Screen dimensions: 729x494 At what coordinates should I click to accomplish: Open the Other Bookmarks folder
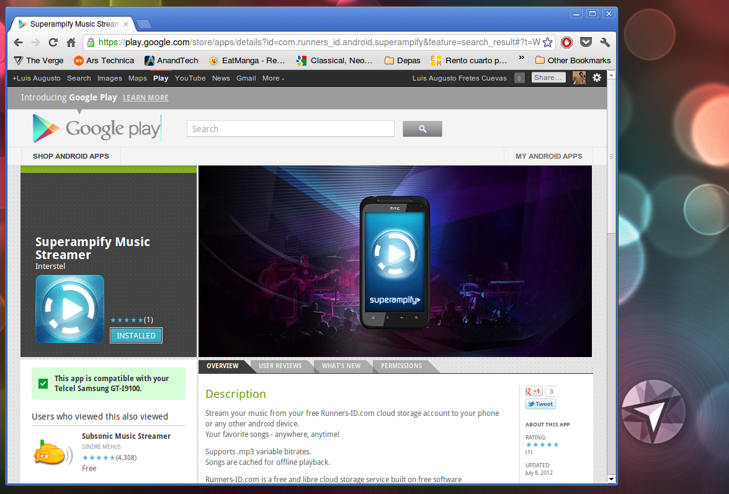[573, 60]
